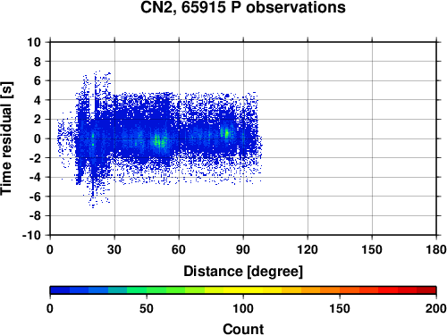The height and width of the screenshot is (335, 447).
Task: Click y-axis tick label "-2"
Action: click(35, 158)
